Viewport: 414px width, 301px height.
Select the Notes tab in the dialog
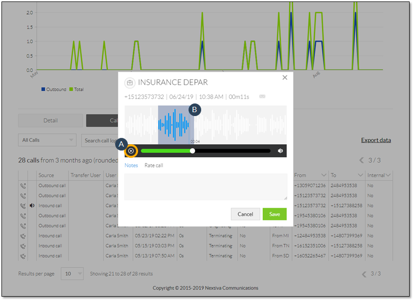[x=131, y=165]
